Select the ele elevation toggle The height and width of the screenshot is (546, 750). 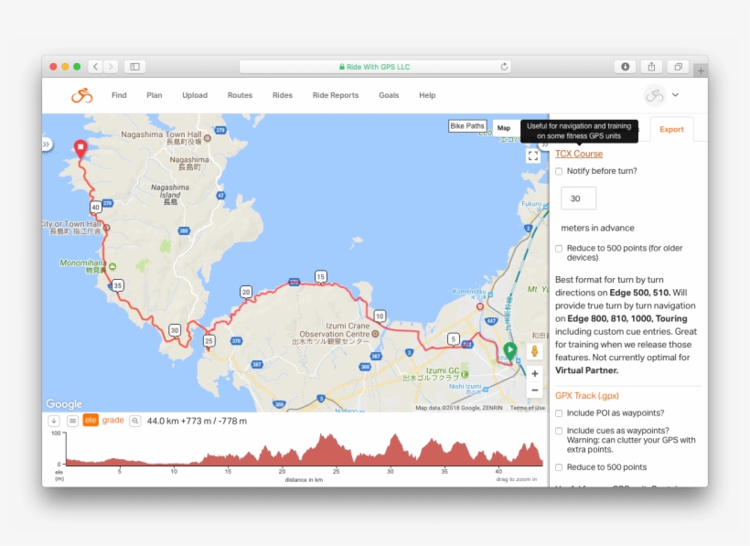[91, 421]
